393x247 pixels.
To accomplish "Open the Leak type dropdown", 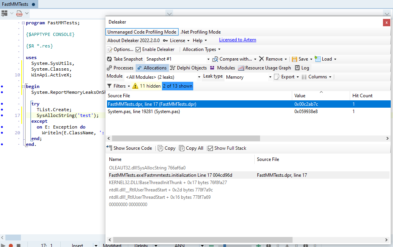I will (270, 77).
